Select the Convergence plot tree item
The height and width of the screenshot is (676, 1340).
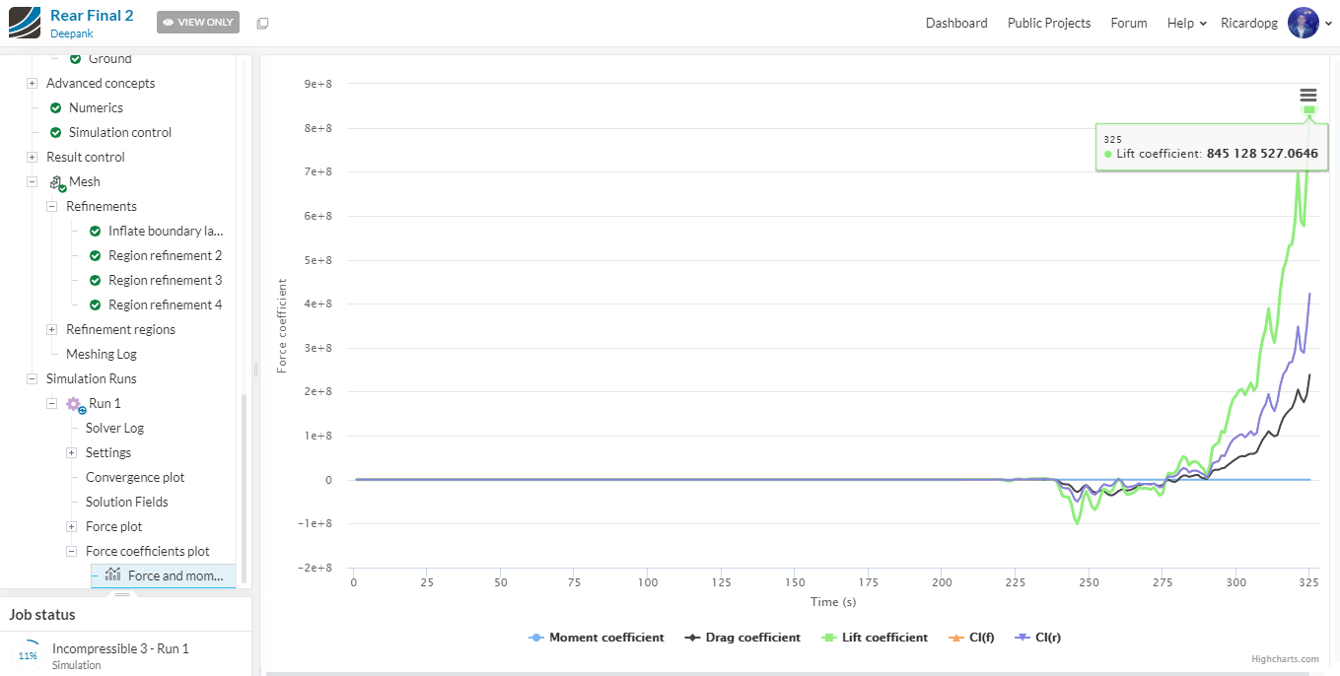(x=135, y=478)
